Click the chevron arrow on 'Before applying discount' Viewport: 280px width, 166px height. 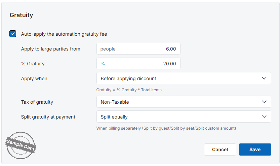click(264, 78)
